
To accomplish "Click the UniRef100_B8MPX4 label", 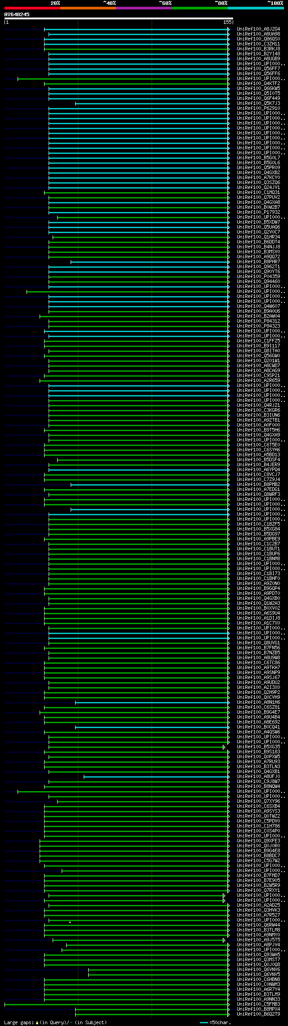I will [x=258, y=1009].
